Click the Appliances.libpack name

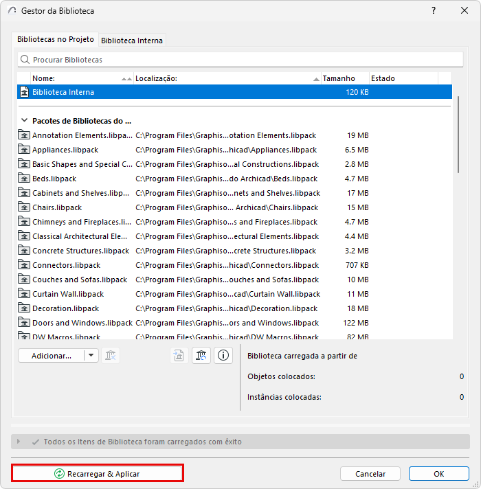tap(65, 150)
